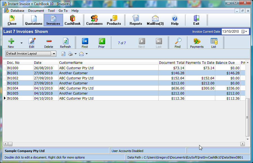
Task: Select invoice IN1003 row
Action: tap(124, 83)
